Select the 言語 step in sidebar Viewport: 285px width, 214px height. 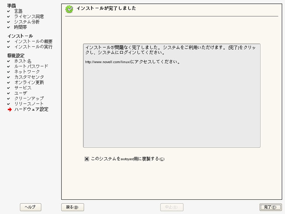(x=18, y=11)
